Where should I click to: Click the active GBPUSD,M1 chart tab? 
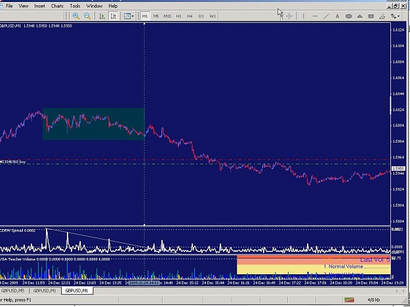point(77,291)
